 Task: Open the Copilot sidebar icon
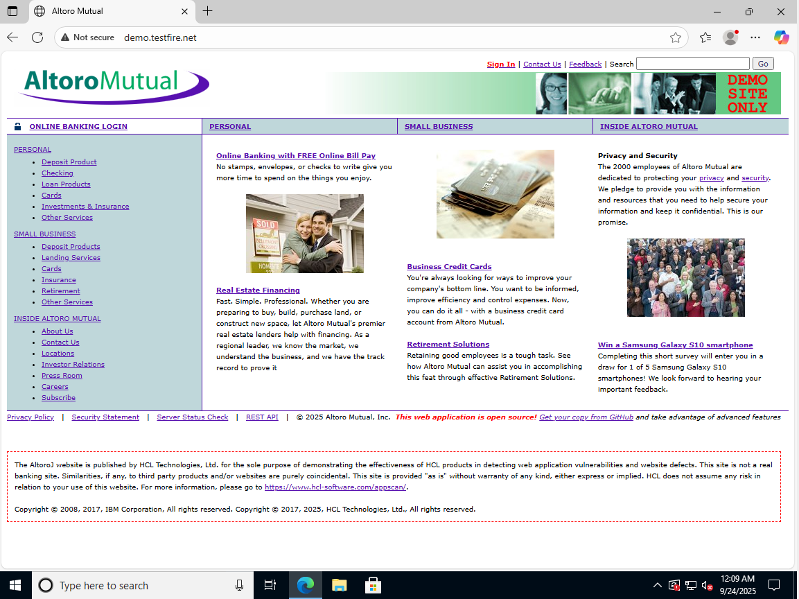pyautogui.click(x=781, y=37)
